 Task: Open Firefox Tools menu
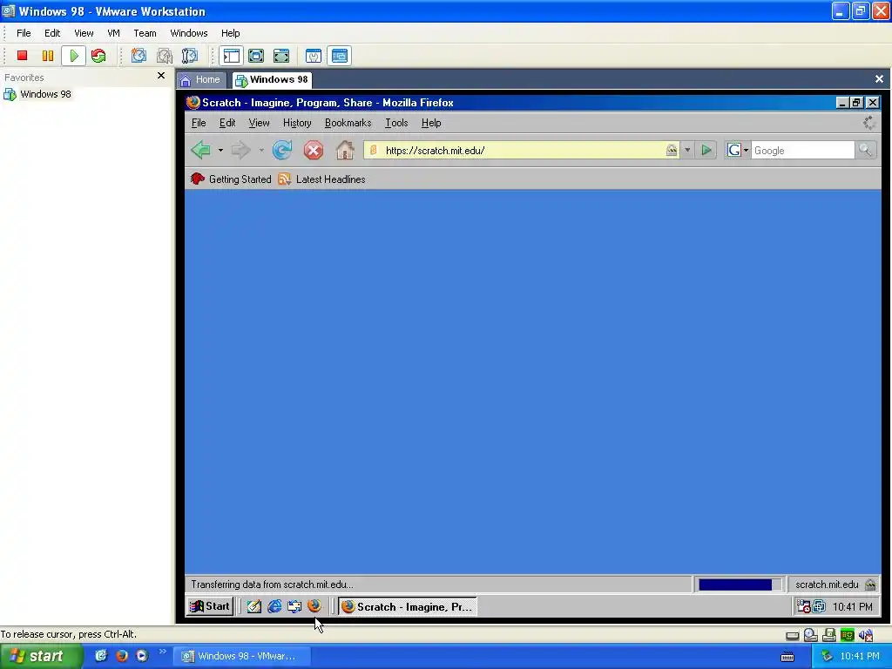[x=396, y=123]
